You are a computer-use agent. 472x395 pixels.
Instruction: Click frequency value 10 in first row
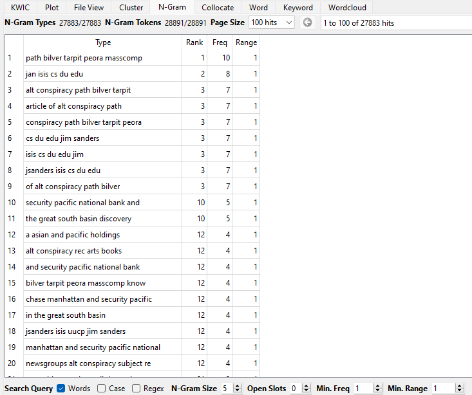226,58
